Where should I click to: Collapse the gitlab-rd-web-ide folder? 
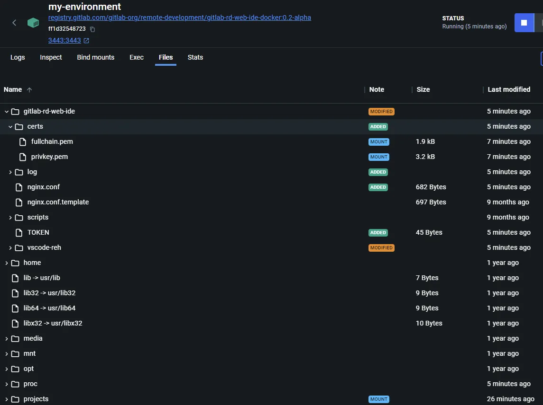tap(7, 112)
